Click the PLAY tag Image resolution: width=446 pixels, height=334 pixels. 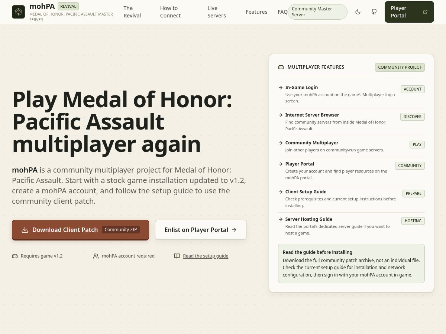(x=417, y=144)
